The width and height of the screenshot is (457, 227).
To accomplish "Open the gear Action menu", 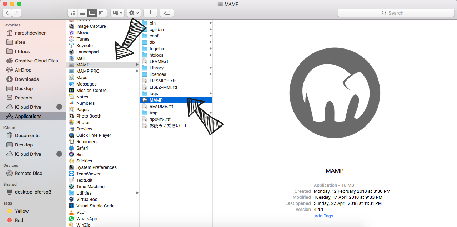I will click(x=134, y=13).
